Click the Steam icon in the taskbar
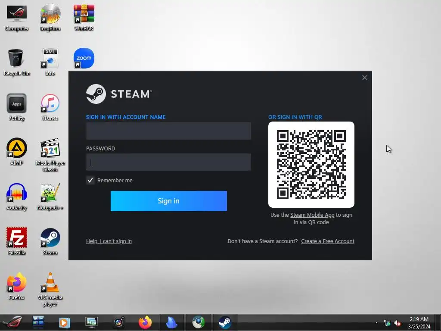 [x=225, y=322]
